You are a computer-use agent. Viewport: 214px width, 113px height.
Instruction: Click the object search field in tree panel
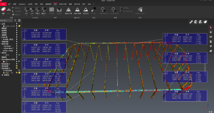(x=6, y=21)
